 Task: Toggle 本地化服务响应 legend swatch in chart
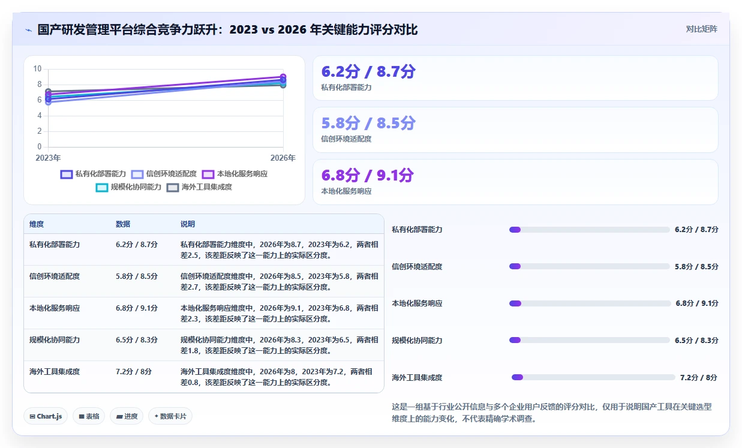pyautogui.click(x=208, y=174)
